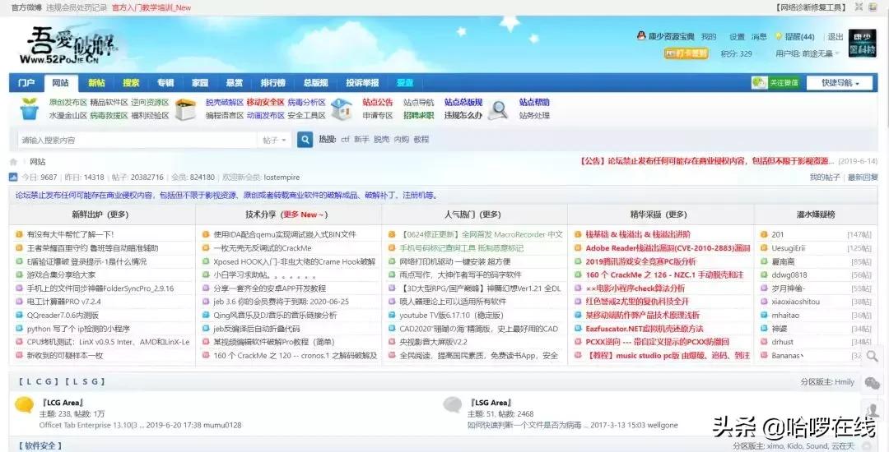The width and height of the screenshot is (889, 452).
Task: Click the crossed tools icon at top right
Action: point(859,7)
